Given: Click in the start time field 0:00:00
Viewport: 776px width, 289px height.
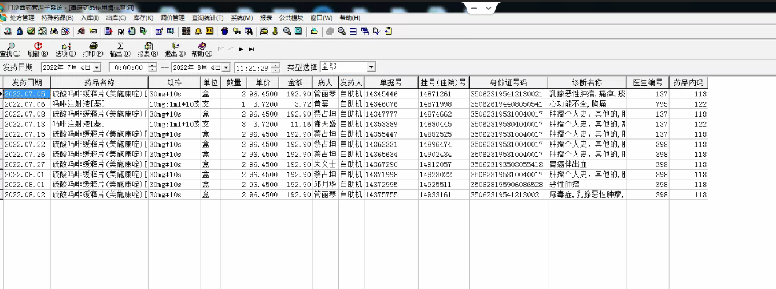Looking at the screenshot, I should [128, 67].
